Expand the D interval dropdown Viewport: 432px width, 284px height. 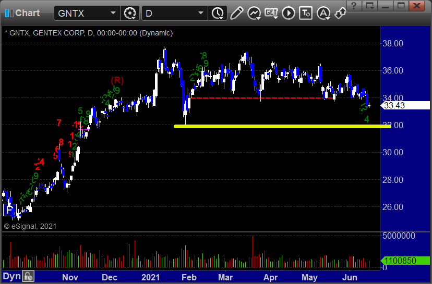201,13
